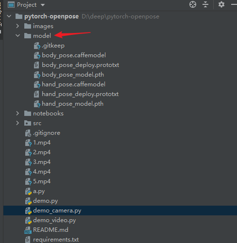This screenshot has height=243, width=237.
Task: Select 'images' folder label
Action: coord(43,26)
